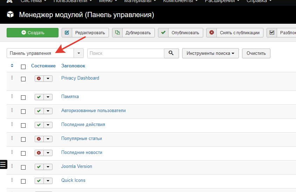Open Последние новости status actions dropdown

click(48, 153)
